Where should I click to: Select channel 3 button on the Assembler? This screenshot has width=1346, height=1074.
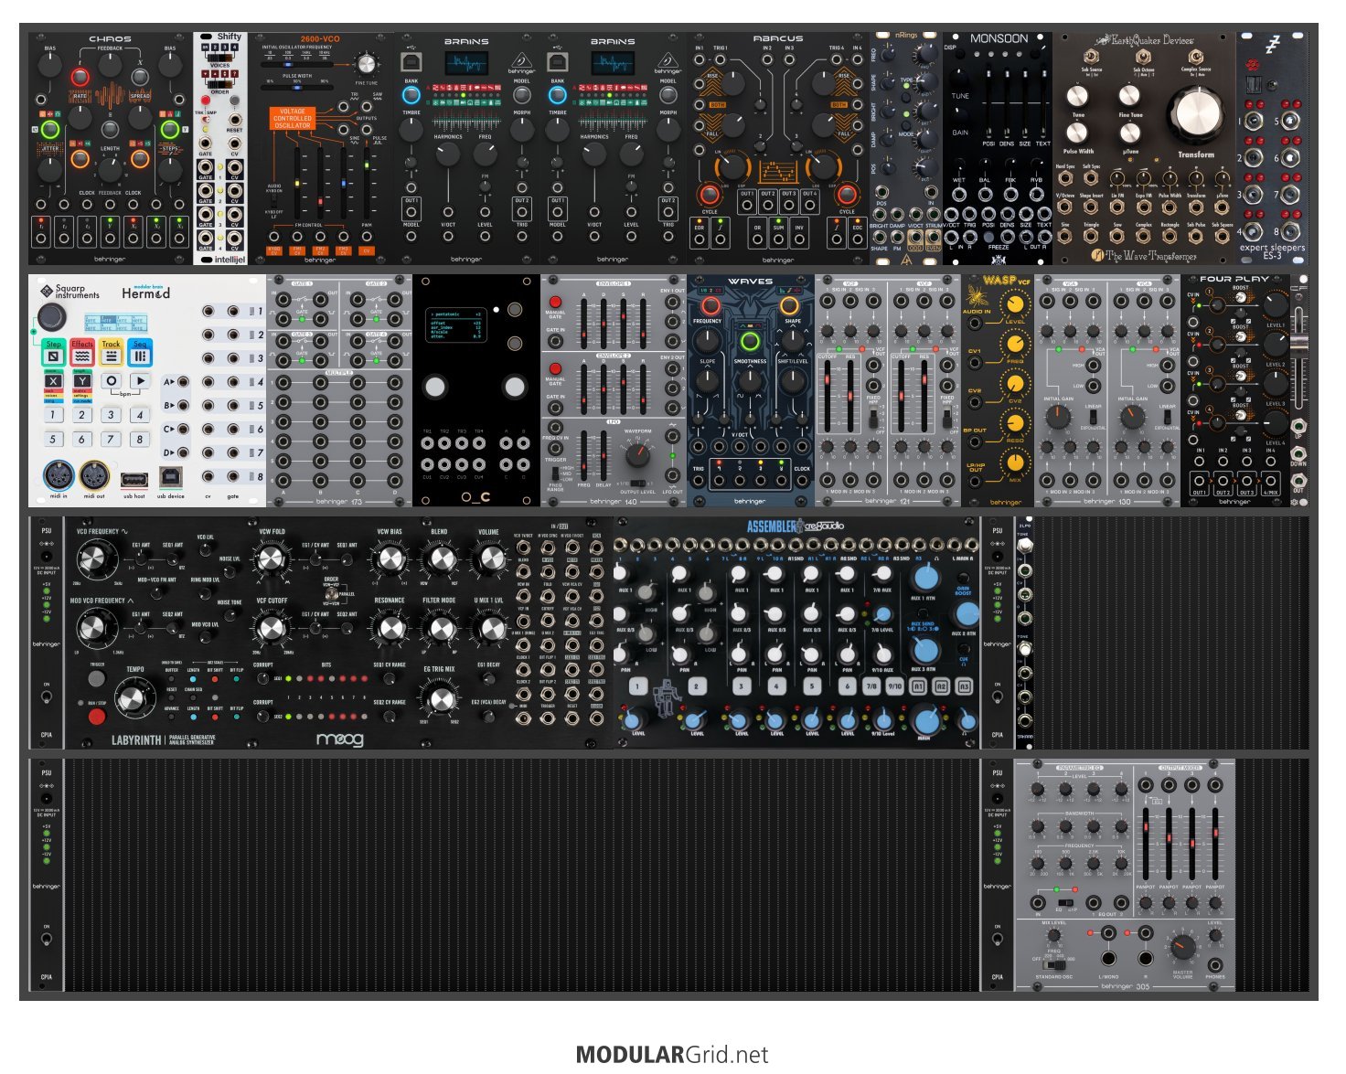tap(742, 686)
